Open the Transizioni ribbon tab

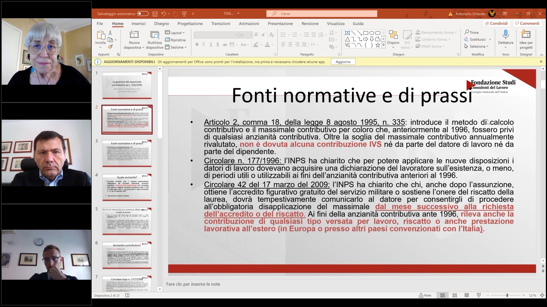[x=221, y=24]
